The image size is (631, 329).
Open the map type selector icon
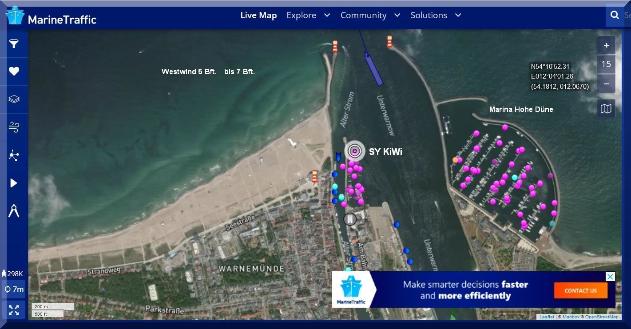[606, 109]
